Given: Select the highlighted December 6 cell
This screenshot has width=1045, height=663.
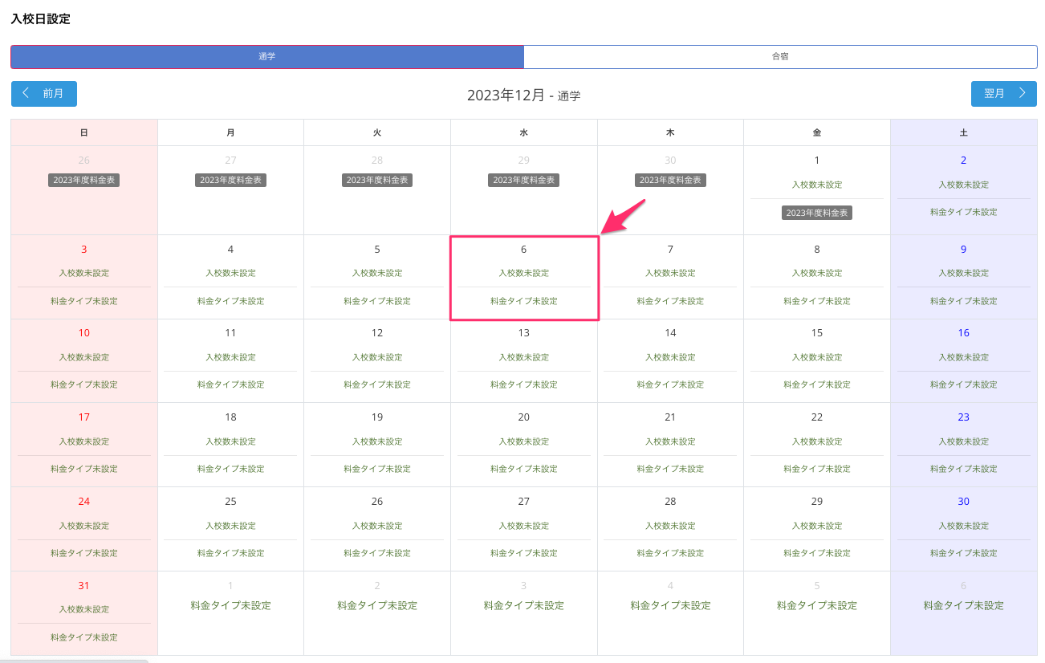Looking at the screenshot, I should (524, 278).
